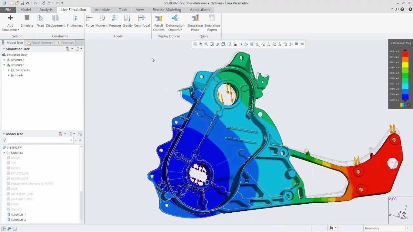Click the Centrifugal load tool

click(142, 21)
